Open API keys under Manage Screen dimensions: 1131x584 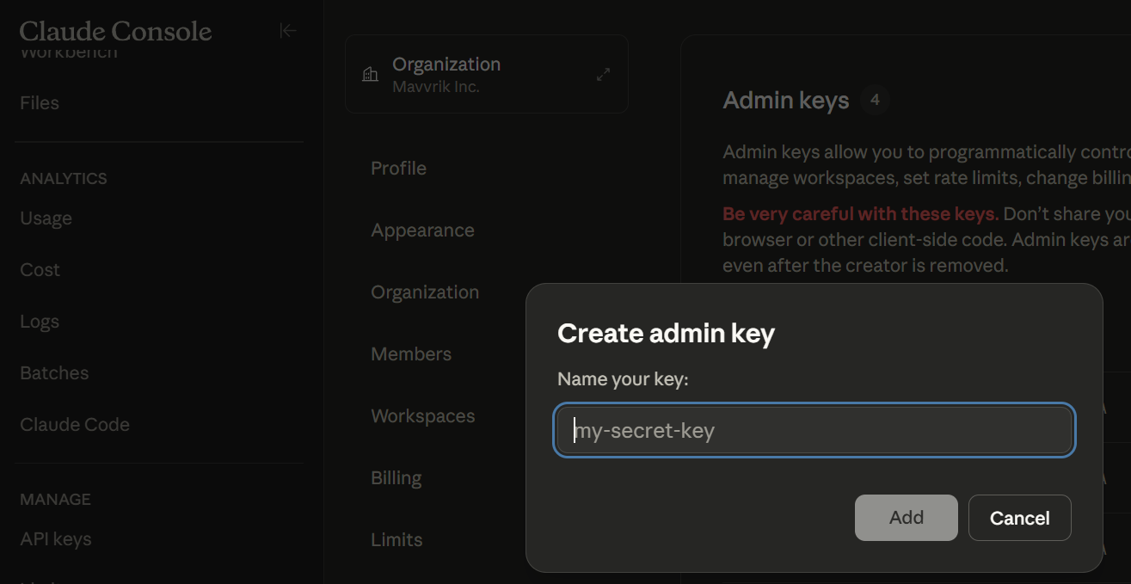click(55, 539)
